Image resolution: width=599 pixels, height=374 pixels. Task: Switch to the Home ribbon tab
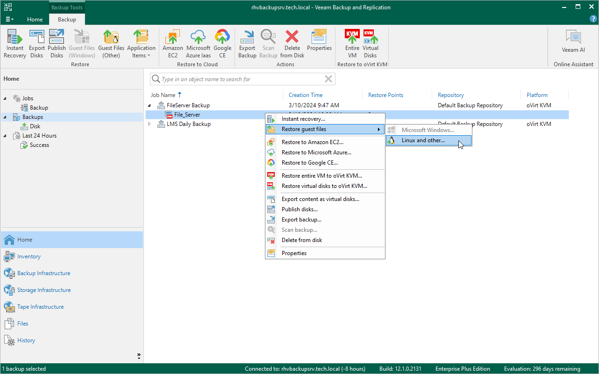click(35, 19)
